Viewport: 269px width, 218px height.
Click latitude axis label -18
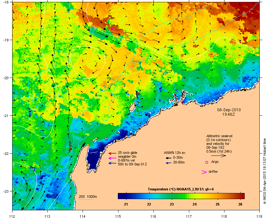(6, 2)
